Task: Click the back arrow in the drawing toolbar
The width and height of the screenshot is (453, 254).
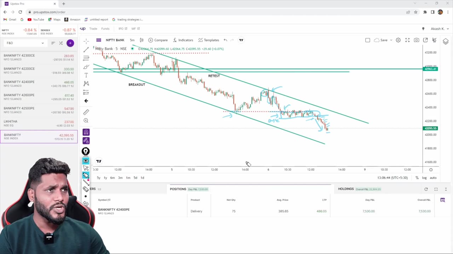Action: point(86,101)
